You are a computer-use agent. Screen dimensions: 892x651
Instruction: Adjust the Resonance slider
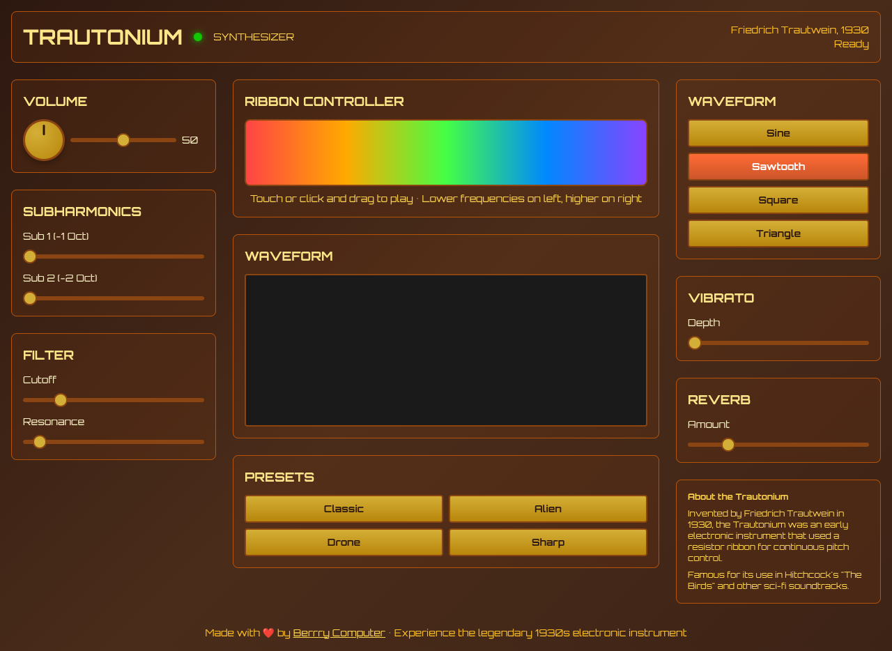39,442
